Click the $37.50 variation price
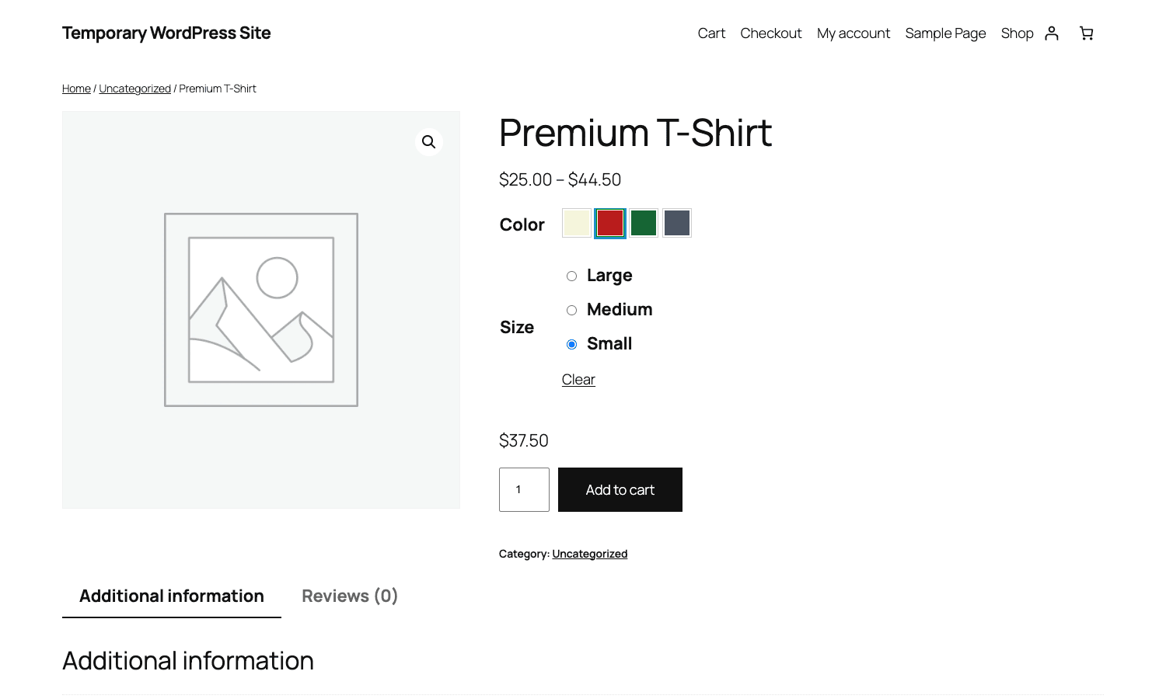The width and height of the screenshot is (1166, 699). click(x=524, y=440)
